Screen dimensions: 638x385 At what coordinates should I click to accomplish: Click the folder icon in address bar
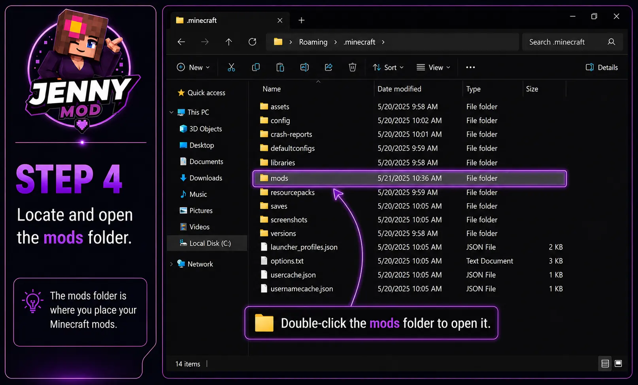tap(278, 42)
